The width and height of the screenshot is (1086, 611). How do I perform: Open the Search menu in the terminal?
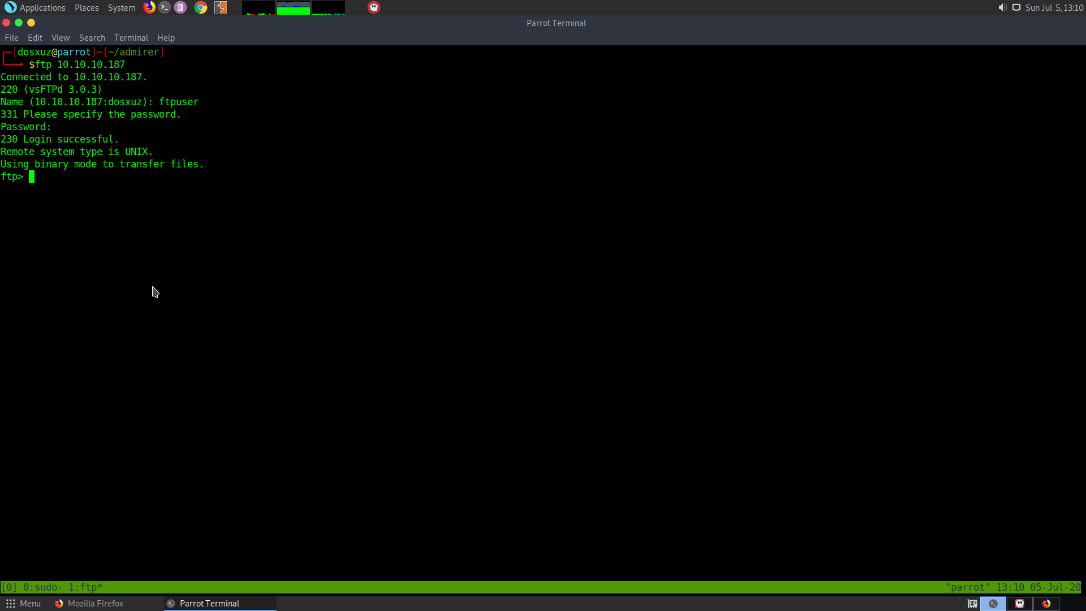(92, 38)
